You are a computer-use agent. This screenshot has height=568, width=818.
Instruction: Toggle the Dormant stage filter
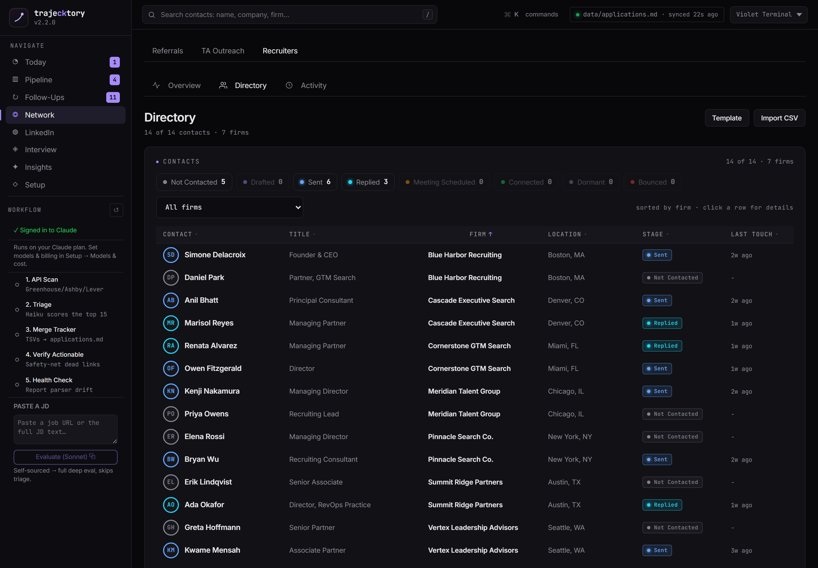(591, 182)
